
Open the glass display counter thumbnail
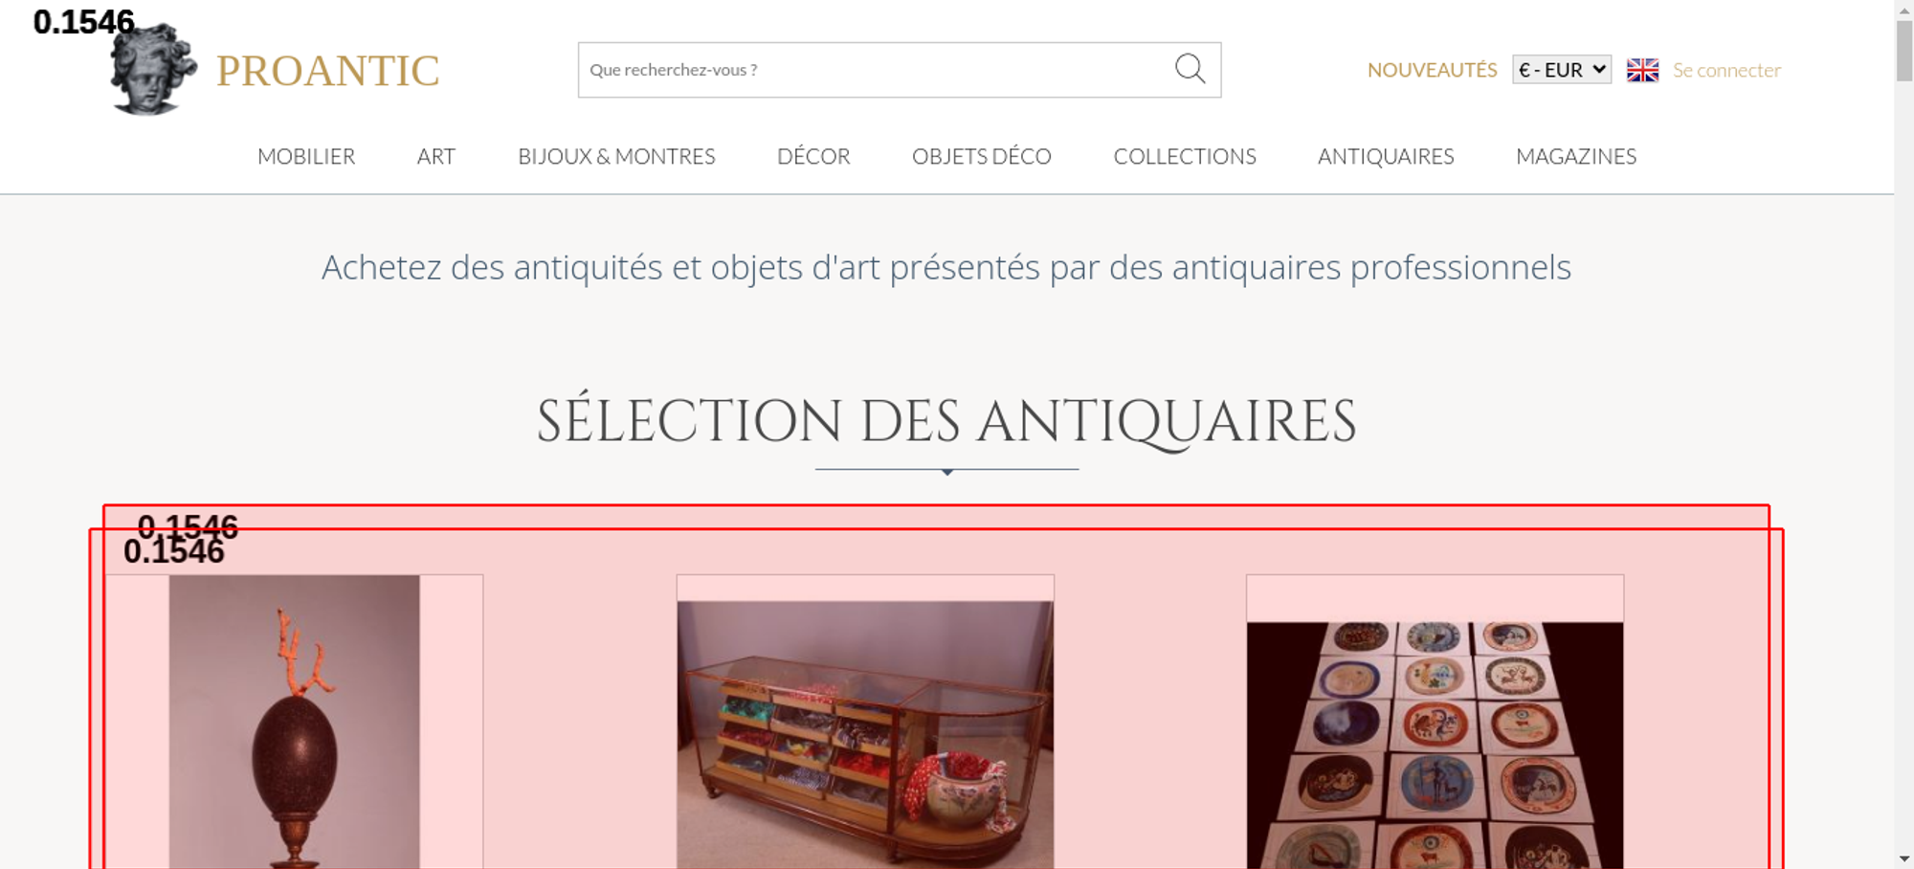coord(865,734)
